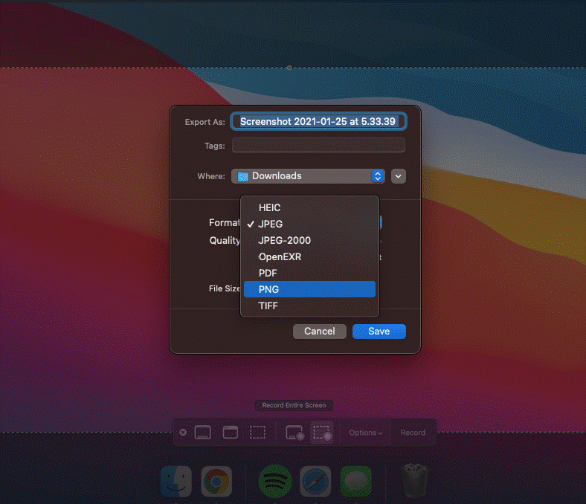Pick TIFF as the export format
Screen dimensions: 586x504
(x=309, y=306)
